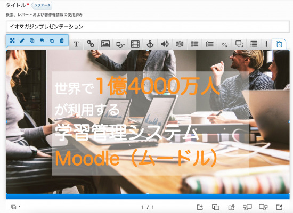Copy the selected slide element
Viewport: 293px width, 213px height.
[x=32, y=40]
